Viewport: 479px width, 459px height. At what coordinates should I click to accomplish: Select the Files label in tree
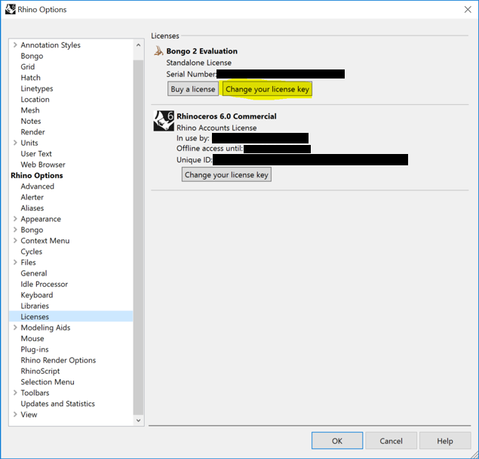(28, 263)
